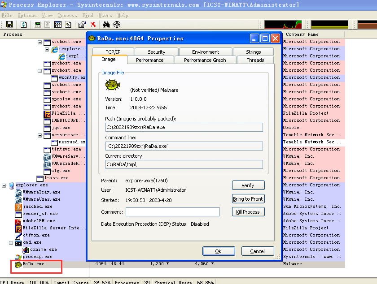Click the DLL/handle view toolbar icon
Image resolution: width=377 pixels, height=284 pixels.
coord(68,25)
